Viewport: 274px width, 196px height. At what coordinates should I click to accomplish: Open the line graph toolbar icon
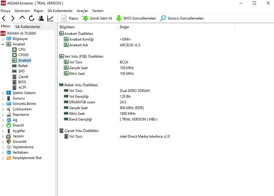pos(50,18)
